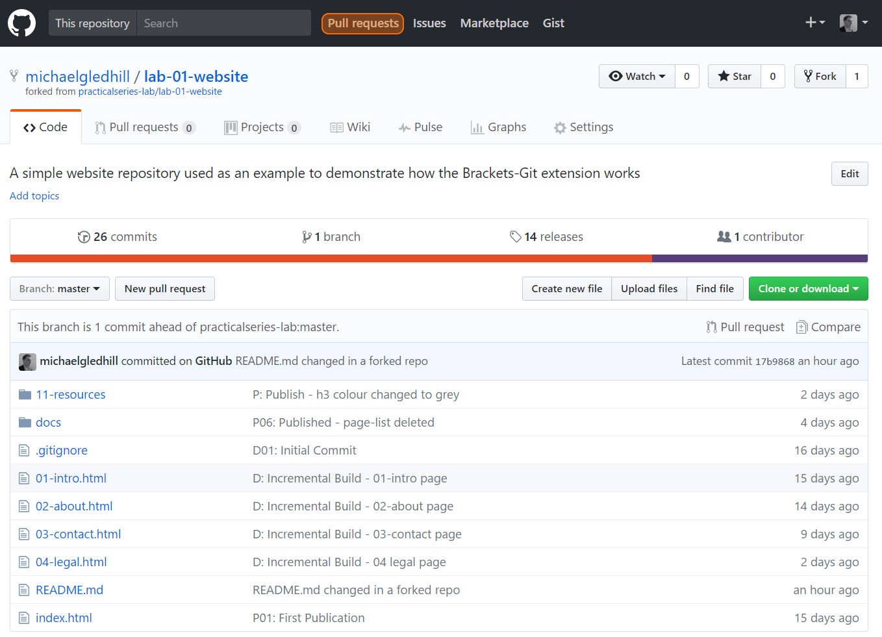Click the .gitignore file icon

pyautogui.click(x=24, y=450)
